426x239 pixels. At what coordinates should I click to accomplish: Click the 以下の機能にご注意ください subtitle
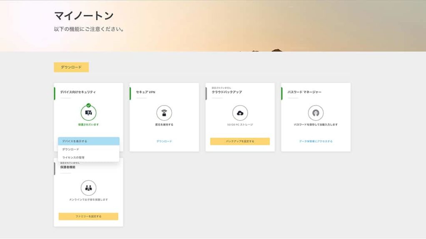click(89, 29)
